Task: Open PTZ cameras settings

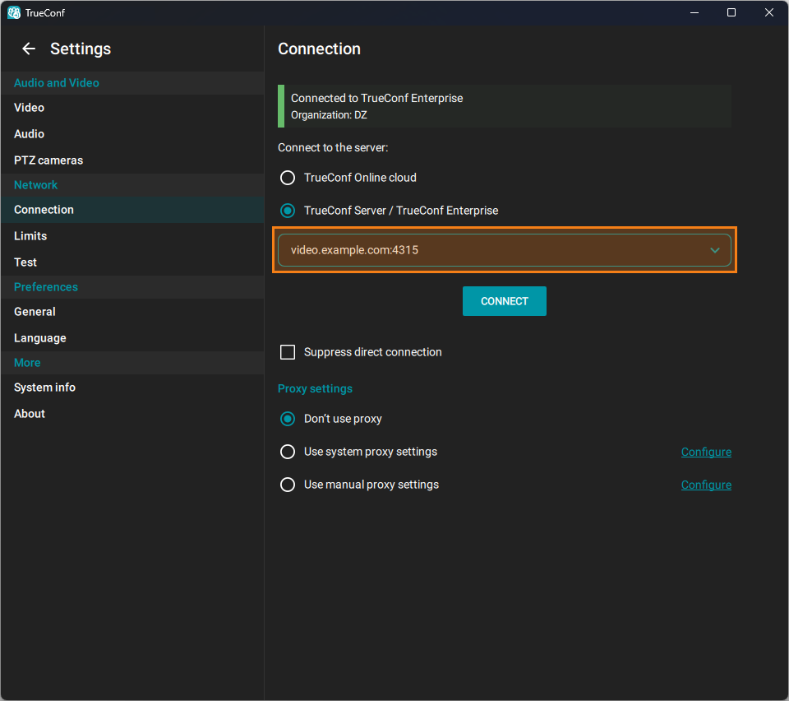Action: click(132, 160)
